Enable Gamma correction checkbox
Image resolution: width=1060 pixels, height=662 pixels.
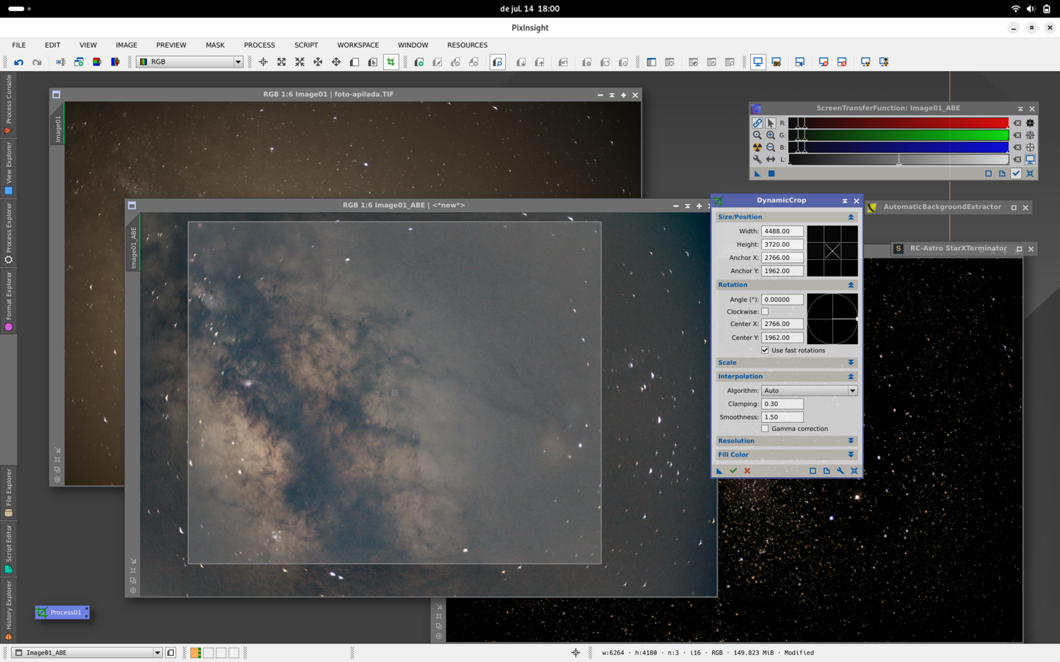[x=765, y=428]
